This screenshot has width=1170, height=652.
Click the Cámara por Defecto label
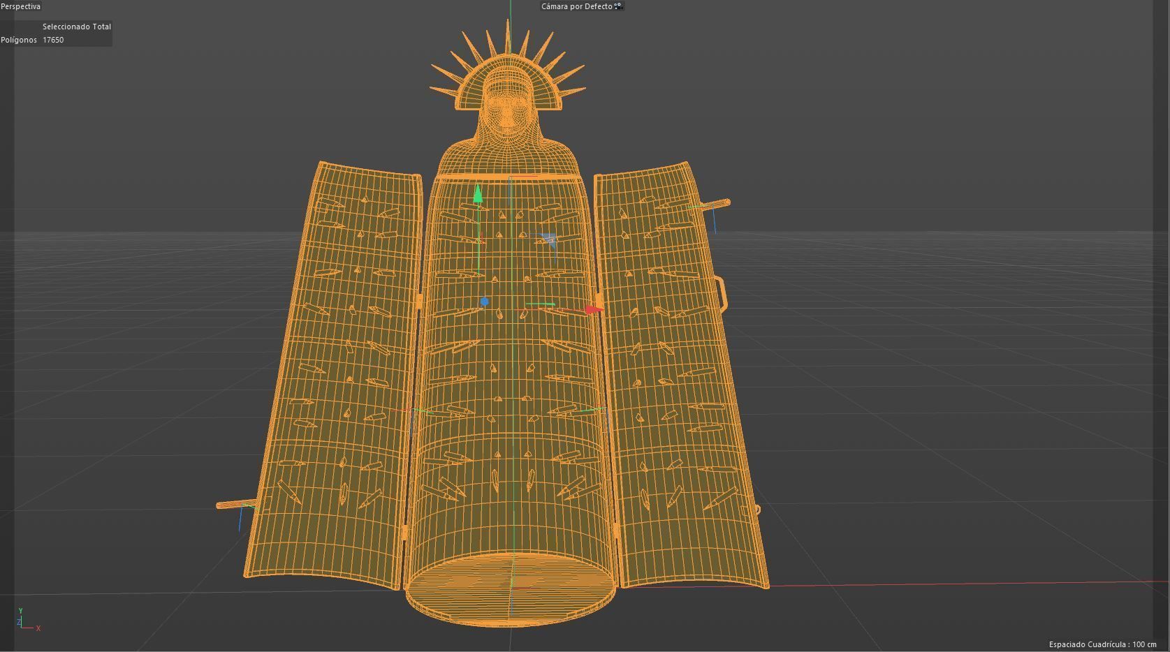click(577, 6)
